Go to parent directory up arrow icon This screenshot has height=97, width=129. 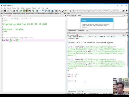127,11
